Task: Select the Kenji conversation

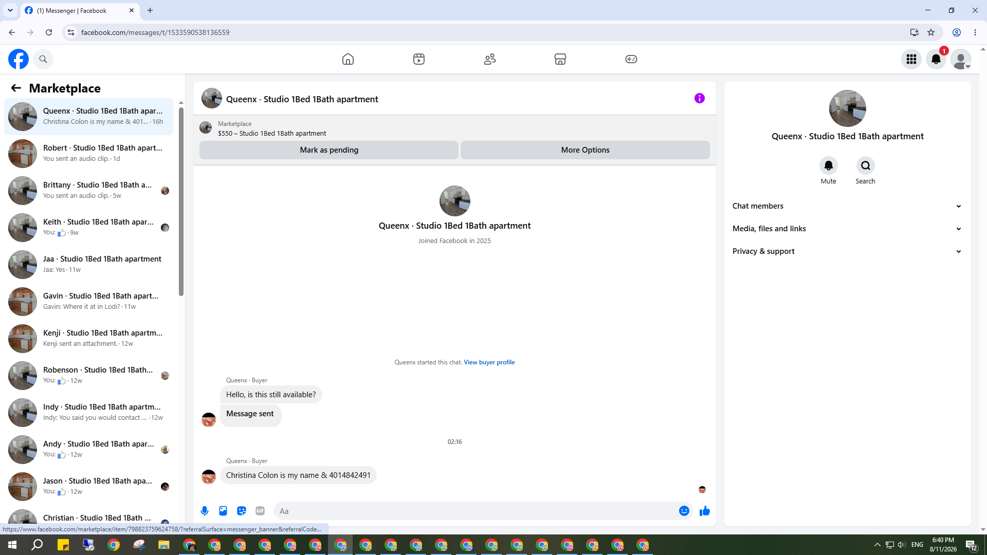Action: (x=89, y=339)
